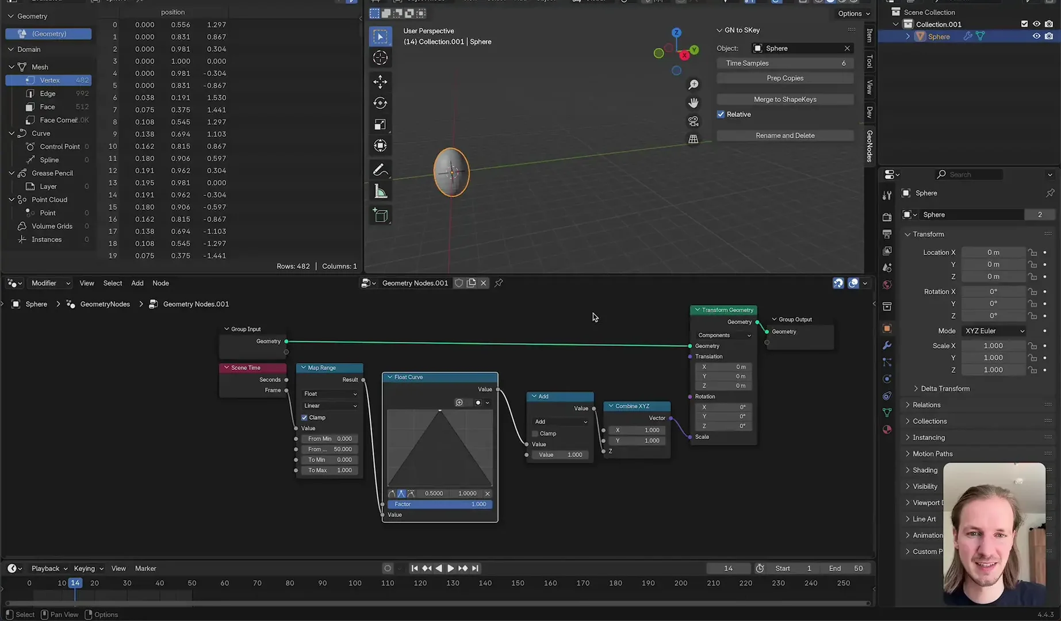Screen dimensions: 1061x621
Task: Open the rotation Mode XYZ Euler dropdown
Action: click(994, 331)
